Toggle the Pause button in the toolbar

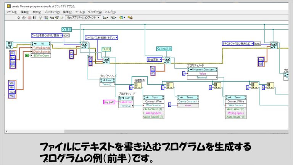[x=34, y=18]
